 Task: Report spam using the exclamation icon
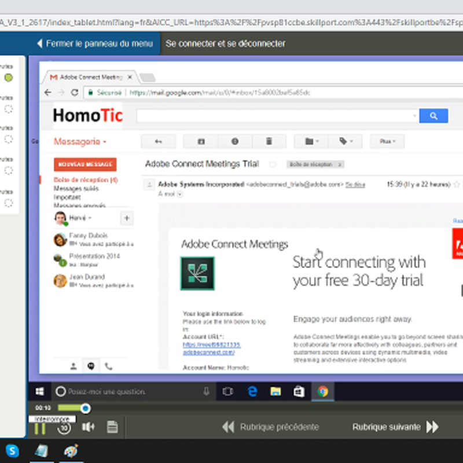pos(235,141)
